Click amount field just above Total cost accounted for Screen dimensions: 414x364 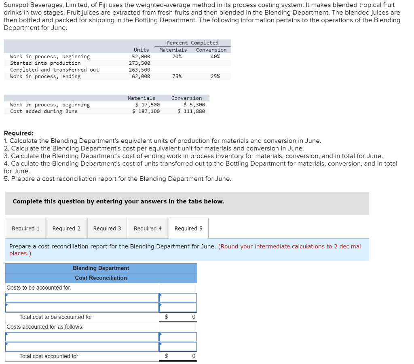(x=178, y=347)
